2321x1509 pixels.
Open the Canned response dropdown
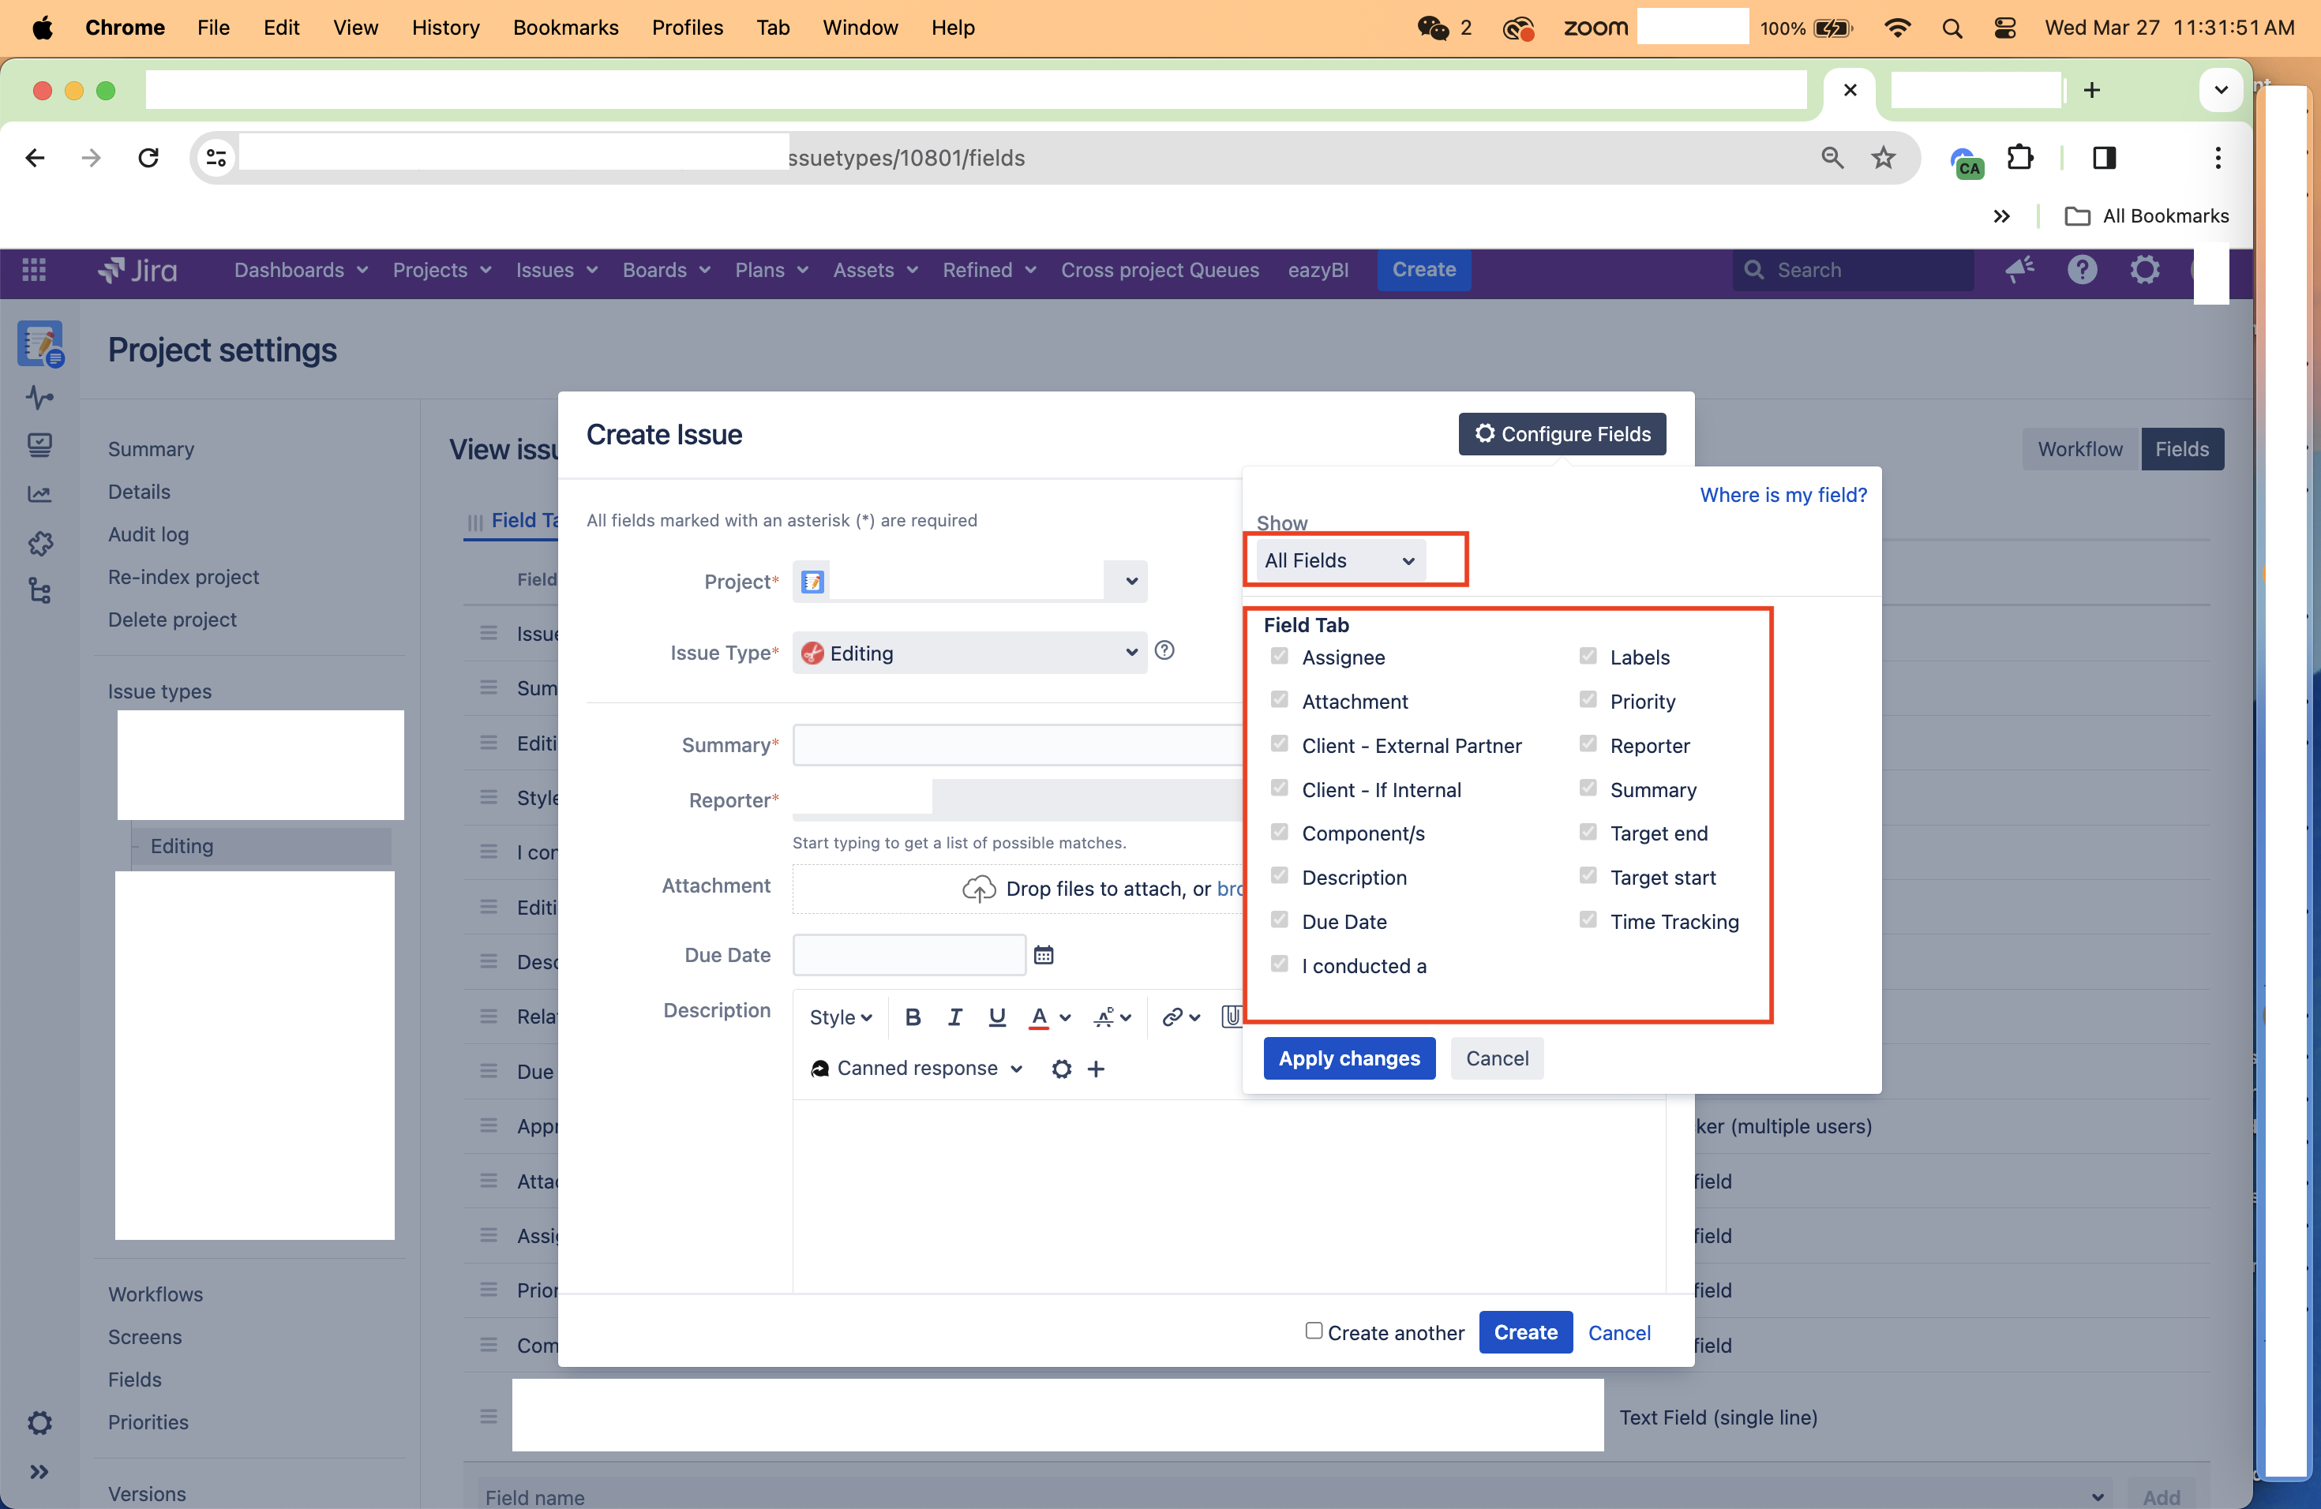click(x=917, y=1069)
